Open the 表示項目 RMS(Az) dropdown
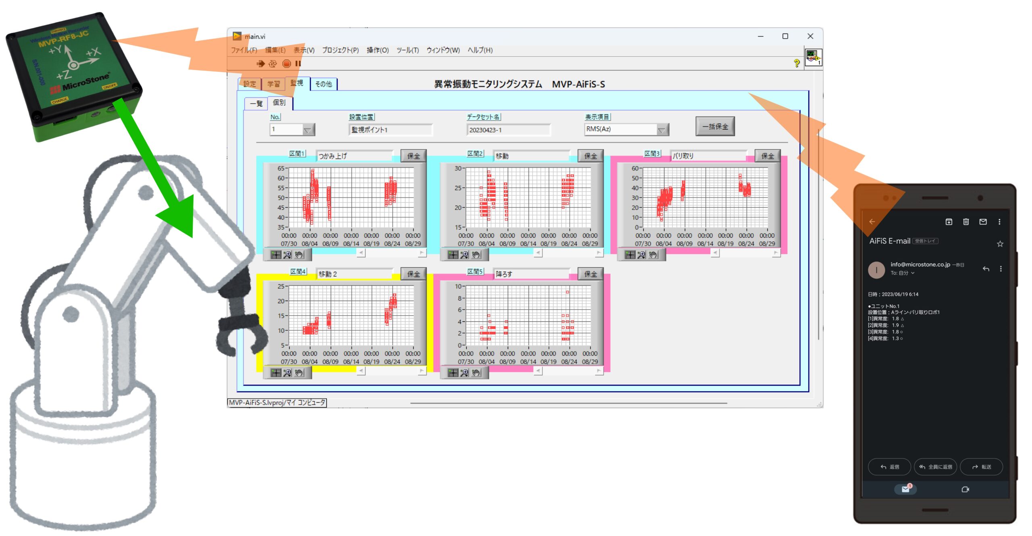Screen dimensions: 1032x536 coord(662,130)
